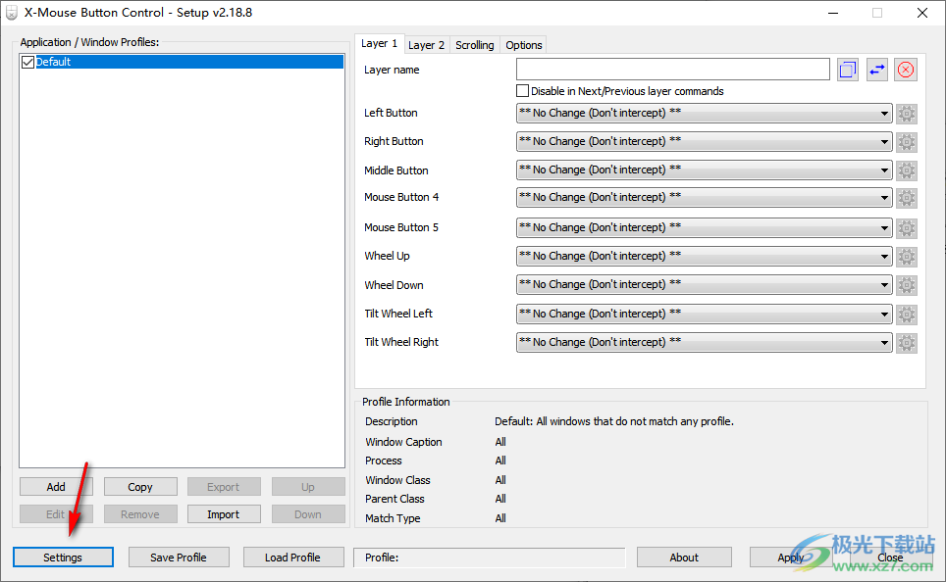
Task: Click the Profile path field
Action: click(x=490, y=558)
